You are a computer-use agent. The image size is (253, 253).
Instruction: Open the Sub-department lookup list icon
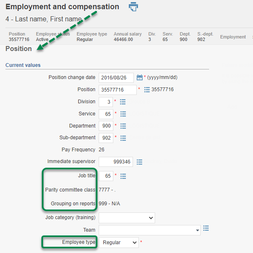pyautogui.click(x=123, y=138)
